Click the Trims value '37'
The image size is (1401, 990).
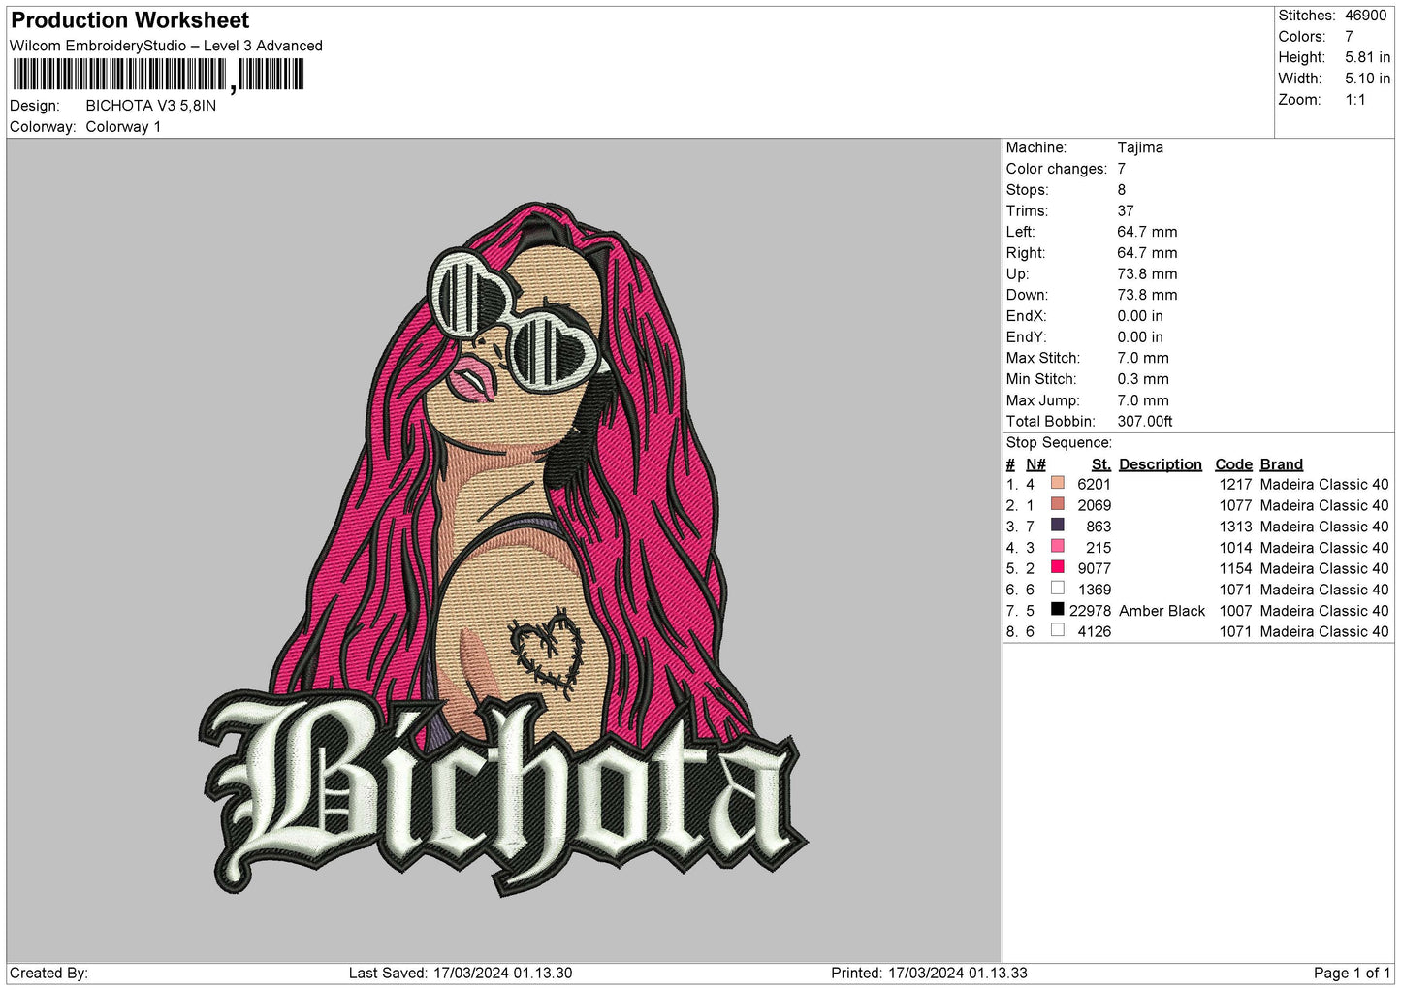coord(1126,210)
